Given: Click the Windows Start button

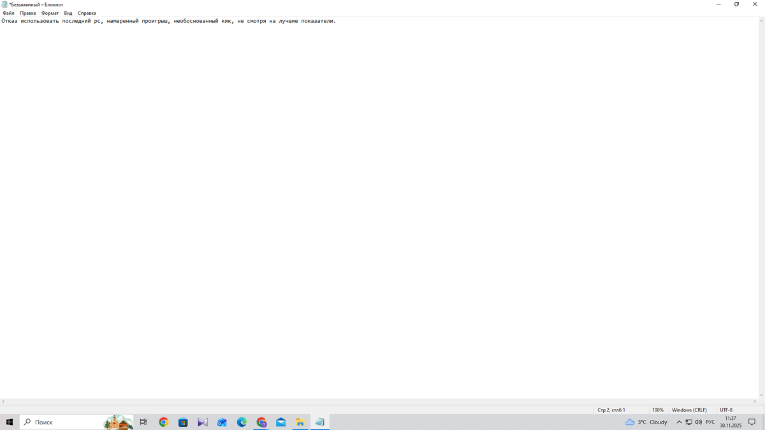Looking at the screenshot, I should [x=10, y=422].
